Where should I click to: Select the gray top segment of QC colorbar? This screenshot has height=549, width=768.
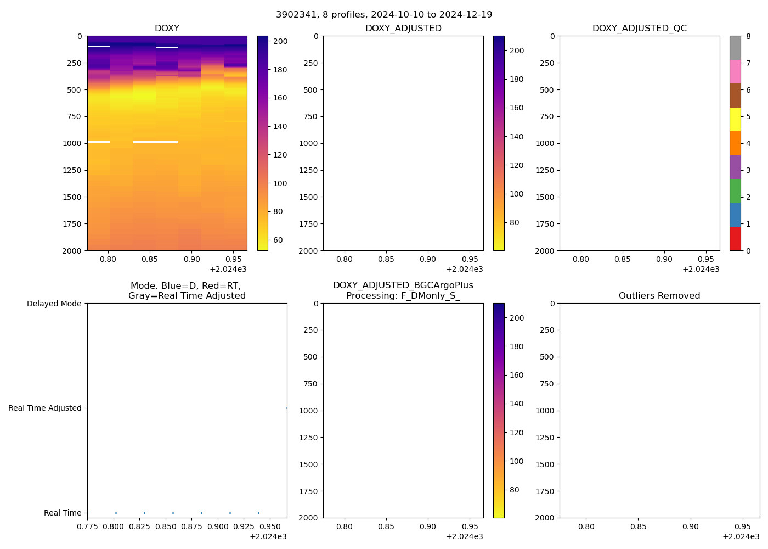[735, 48]
